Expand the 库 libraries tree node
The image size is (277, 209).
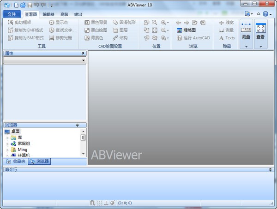(x=7, y=138)
